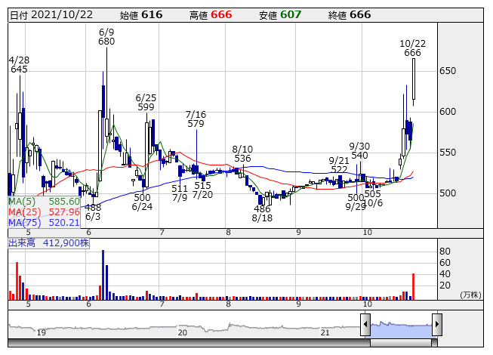Click the 日付 2021/10/22 date field
Viewport: 493px width, 355px height.
(51, 15)
